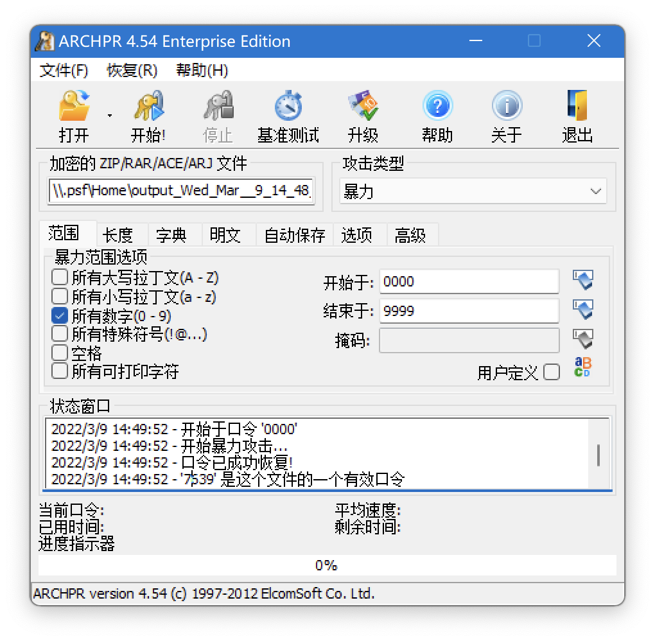Click the ARCHPR app icon in title bar
Image resolution: width=655 pixels, height=641 pixels.
tap(45, 41)
